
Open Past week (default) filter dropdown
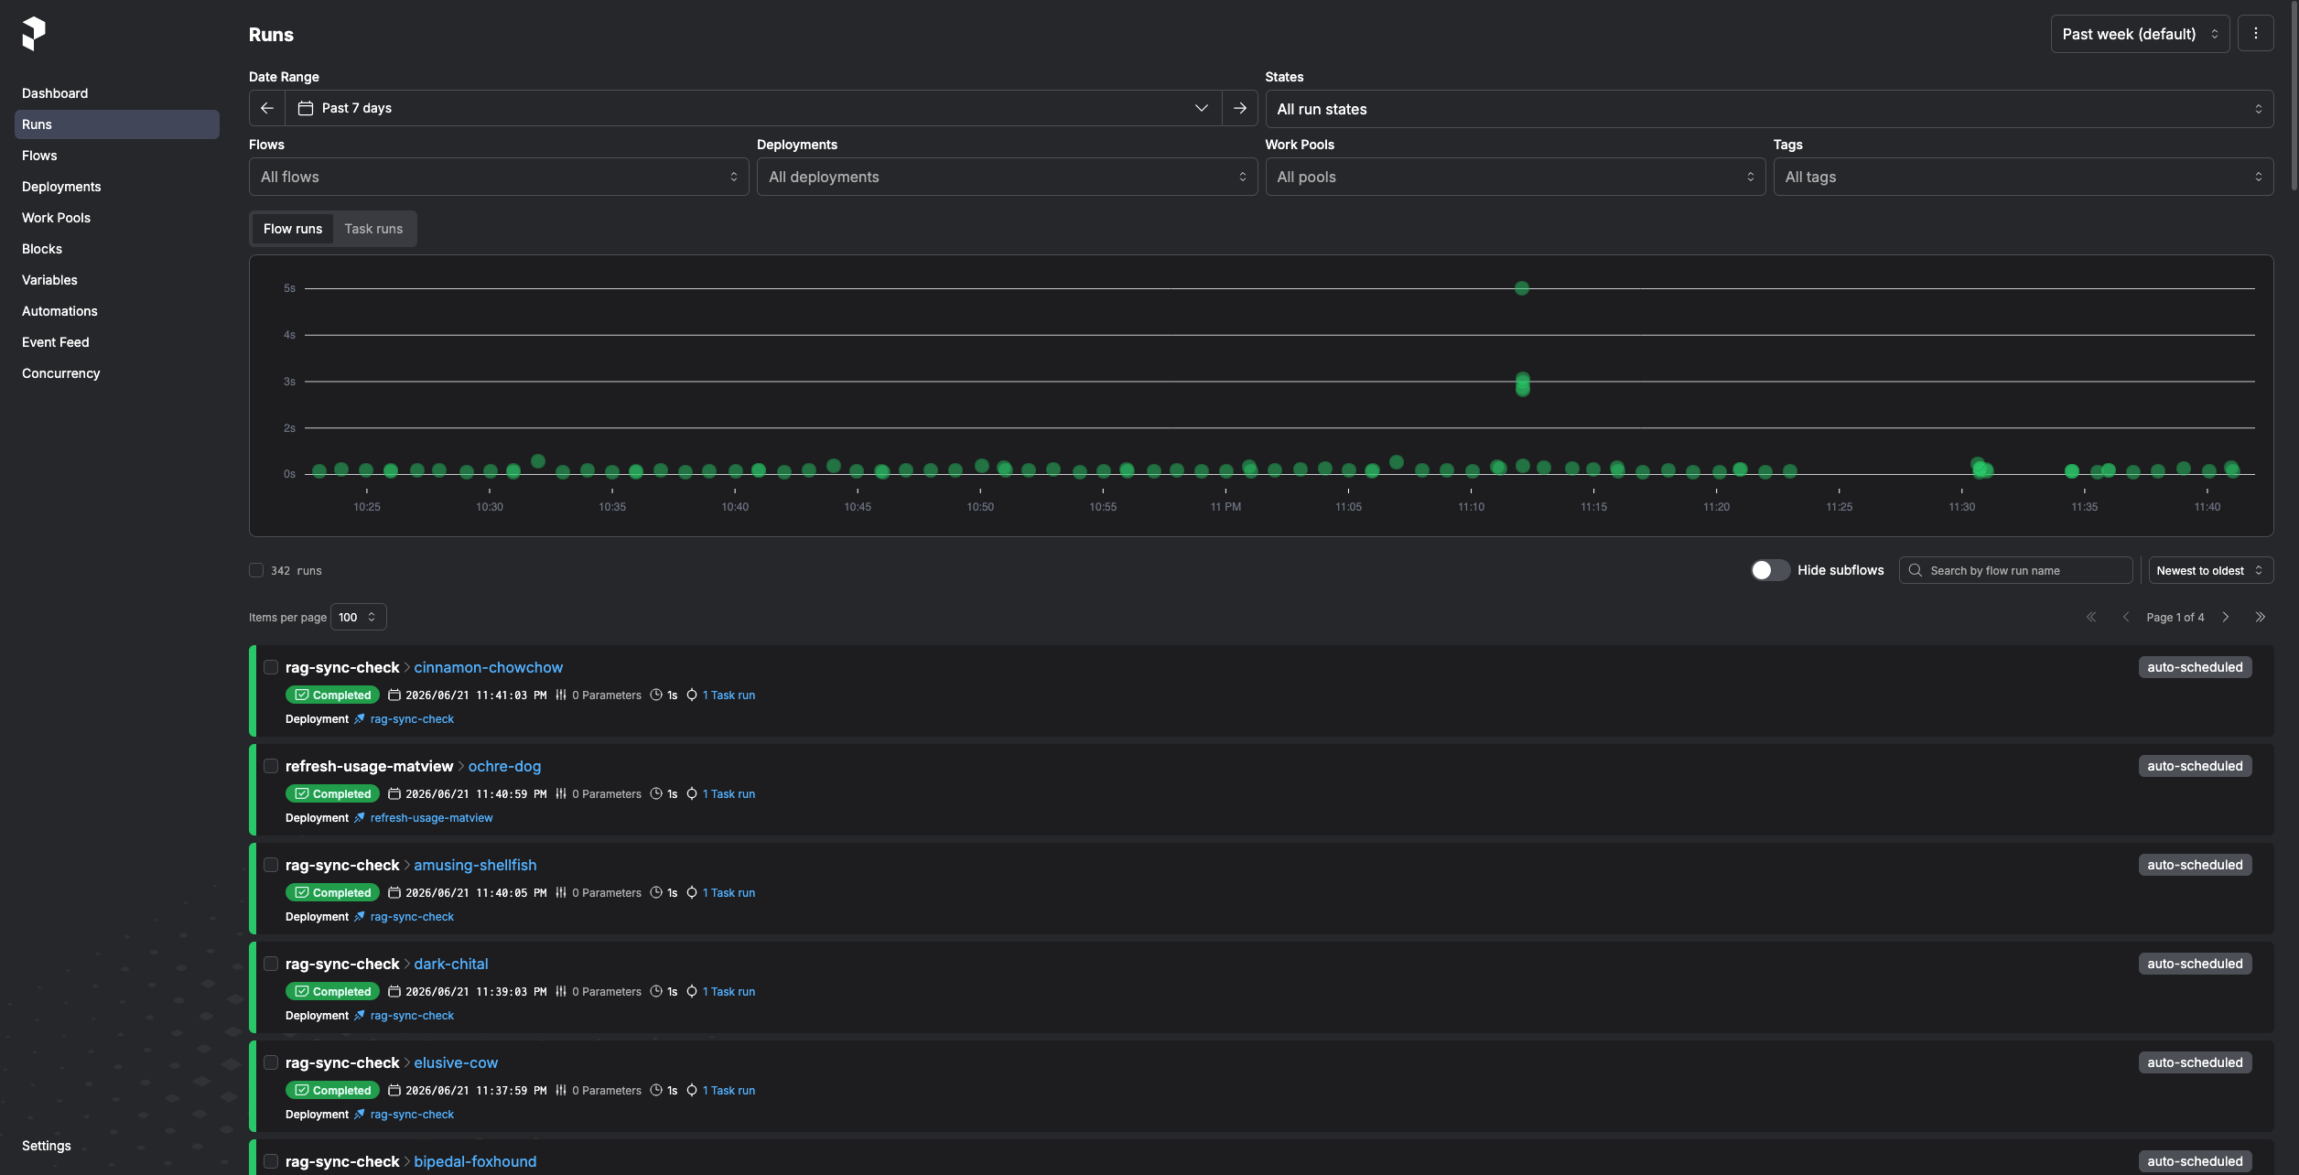coord(2140,34)
